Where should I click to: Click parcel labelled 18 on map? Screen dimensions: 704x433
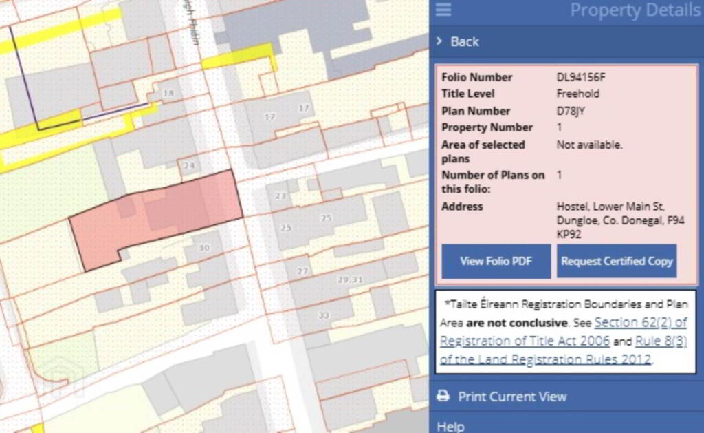168,94
